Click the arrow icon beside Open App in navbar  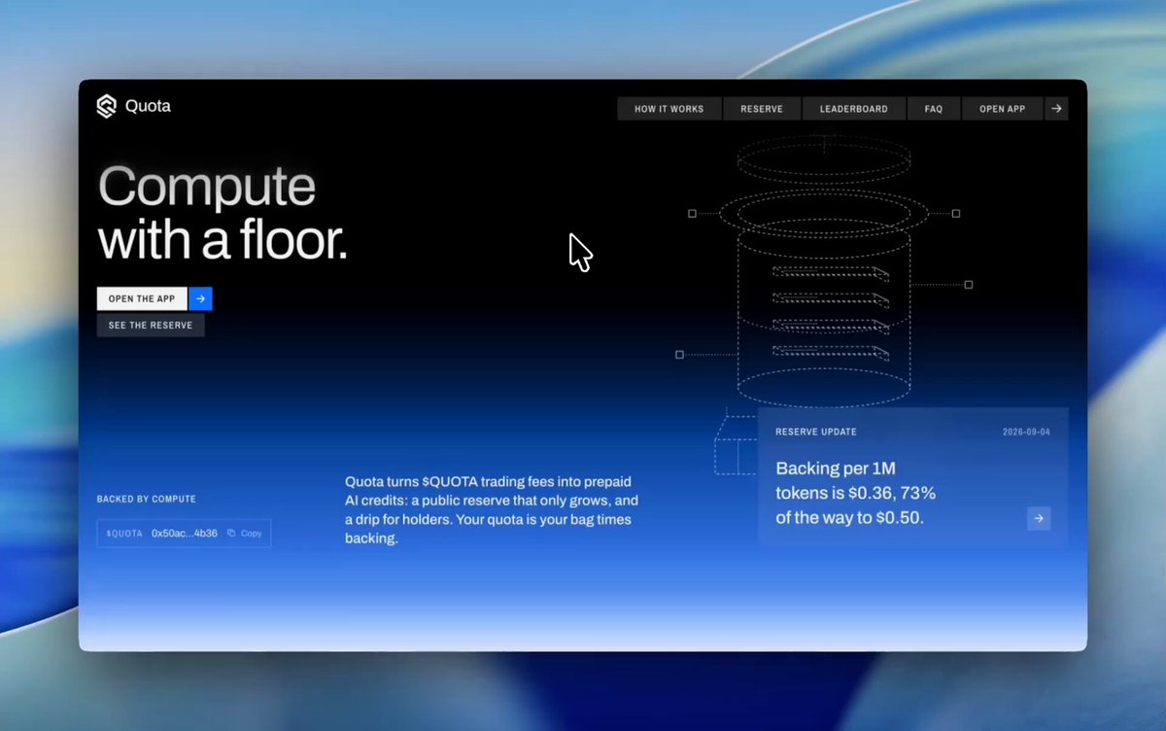[1056, 109]
